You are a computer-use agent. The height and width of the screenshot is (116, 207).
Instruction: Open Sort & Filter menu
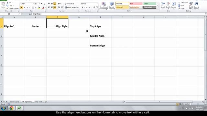(191, 6)
